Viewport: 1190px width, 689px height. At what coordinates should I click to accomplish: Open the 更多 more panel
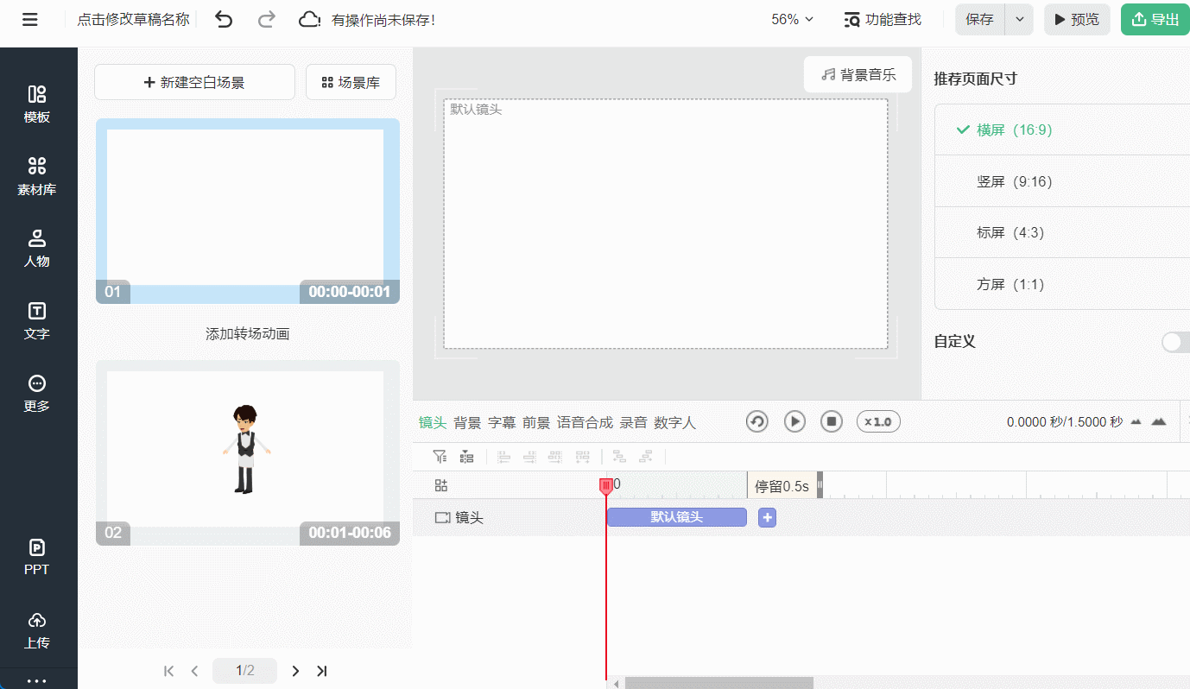point(37,394)
